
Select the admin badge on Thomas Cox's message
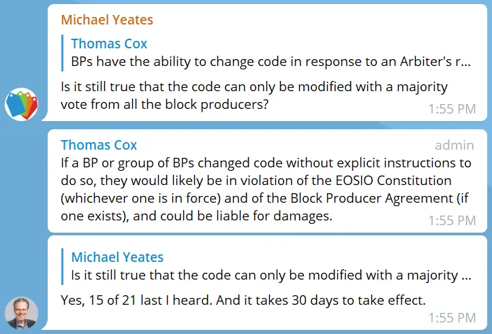(x=455, y=146)
